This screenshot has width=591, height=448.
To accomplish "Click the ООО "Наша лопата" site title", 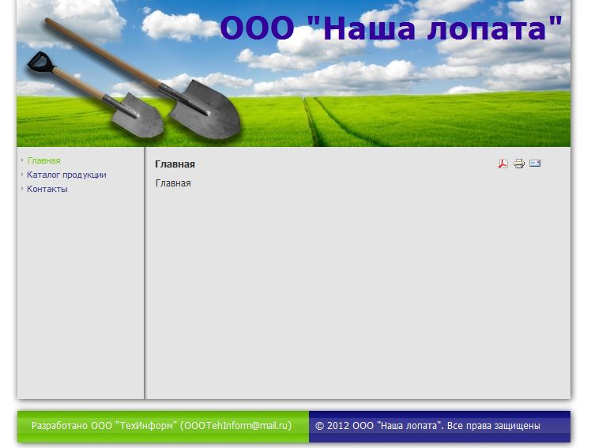I will coord(391,28).
